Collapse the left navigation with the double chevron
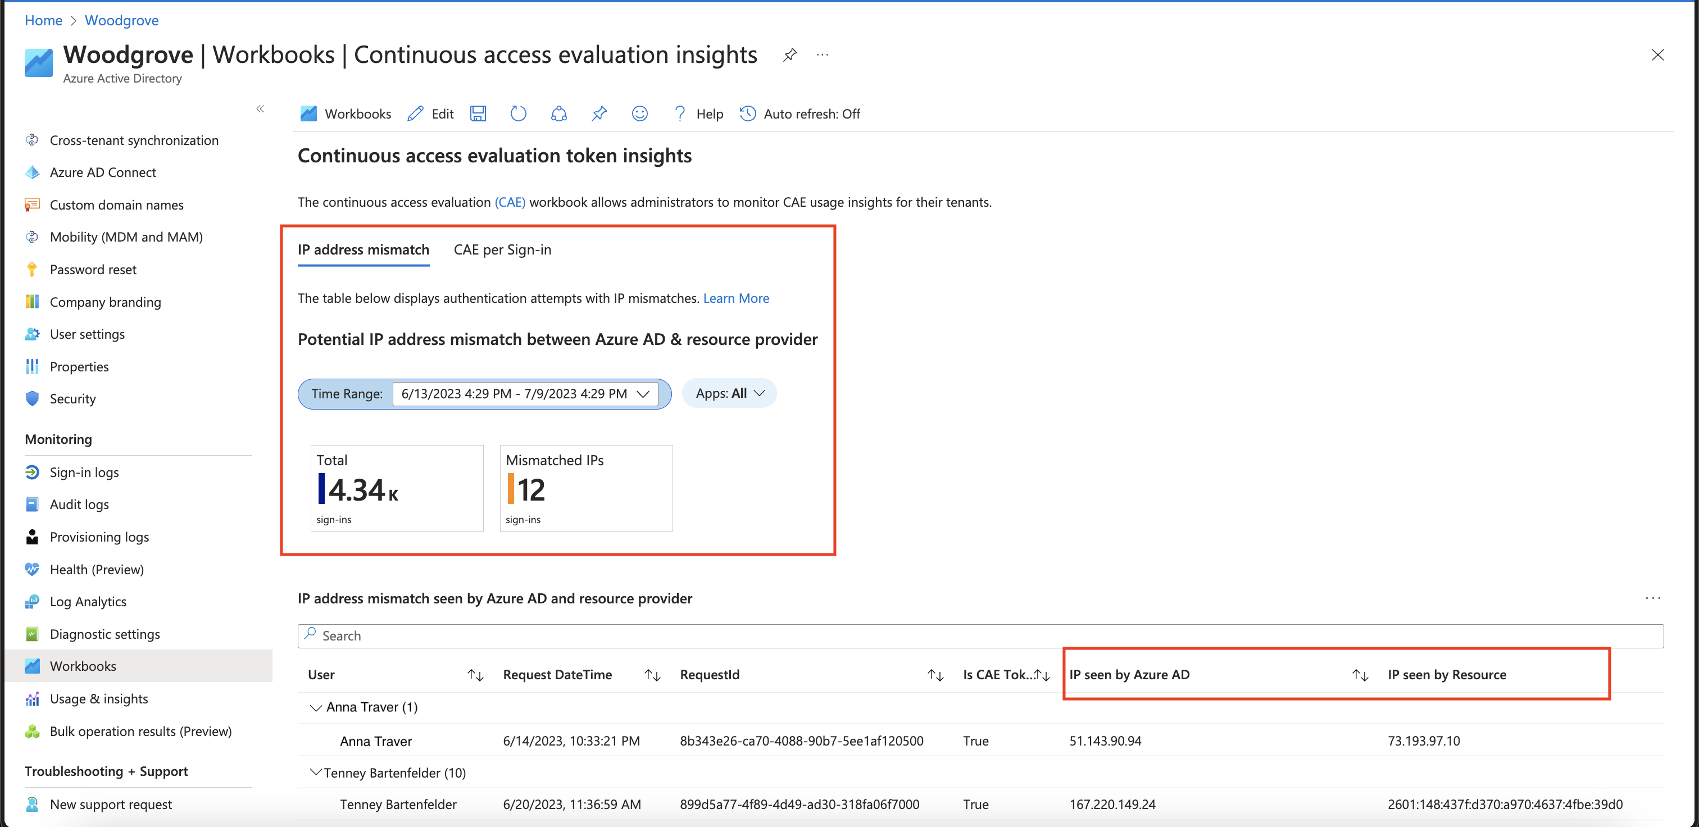The width and height of the screenshot is (1699, 827). pyautogui.click(x=260, y=109)
